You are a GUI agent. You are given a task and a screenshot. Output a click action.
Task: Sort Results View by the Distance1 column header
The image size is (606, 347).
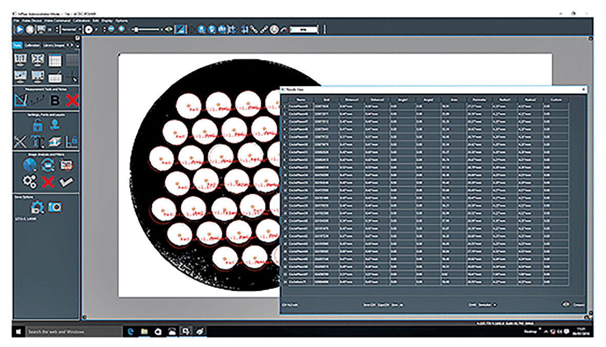(x=351, y=99)
